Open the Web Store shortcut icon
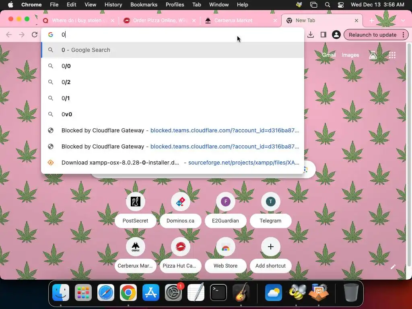 [225, 247]
